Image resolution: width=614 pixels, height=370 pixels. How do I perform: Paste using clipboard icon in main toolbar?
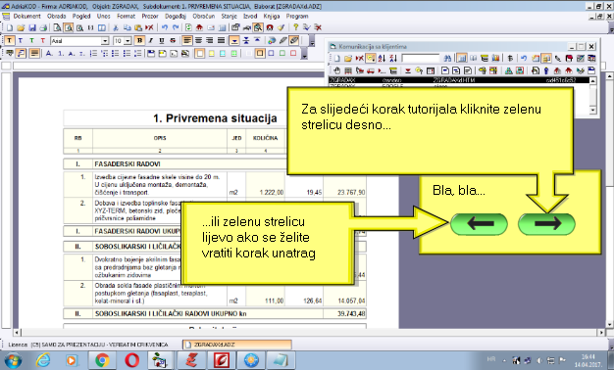(138, 27)
